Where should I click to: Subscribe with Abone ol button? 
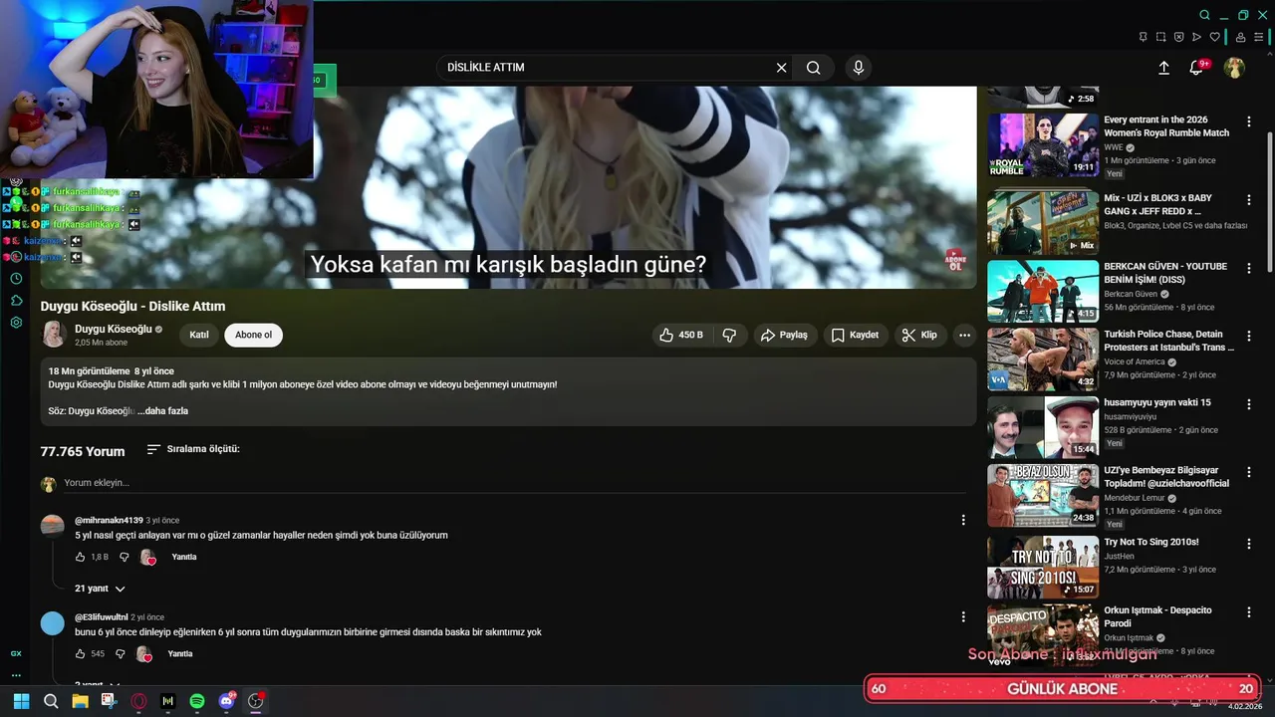tap(253, 335)
